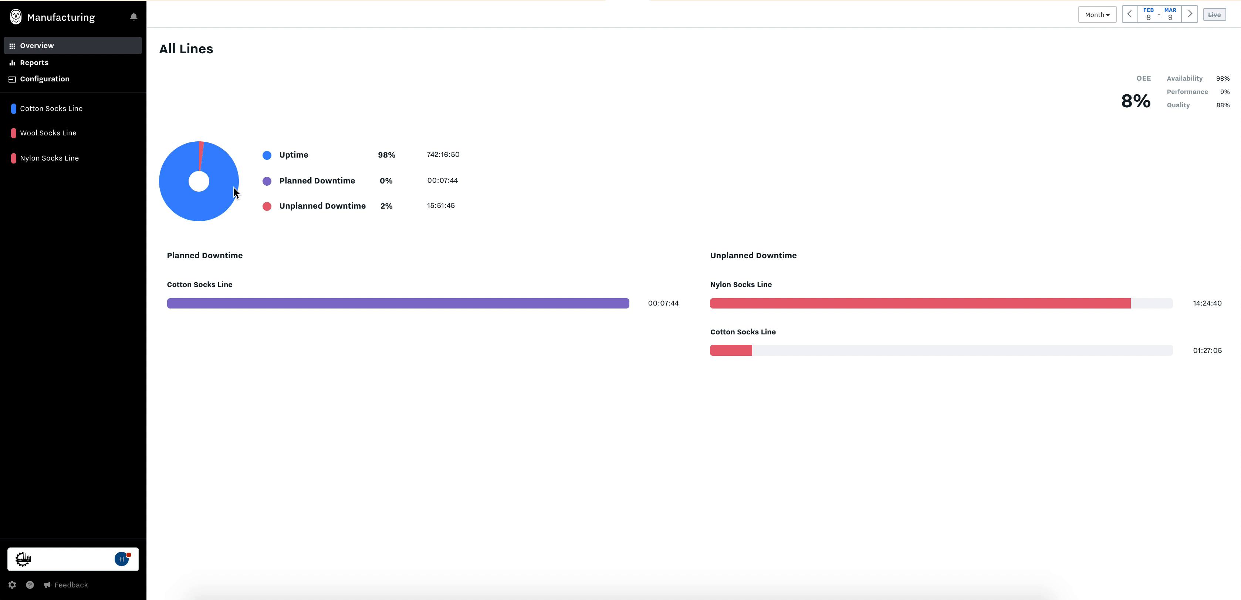Go to next date range arrow
The height and width of the screenshot is (600, 1241).
(x=1190, y=14)
